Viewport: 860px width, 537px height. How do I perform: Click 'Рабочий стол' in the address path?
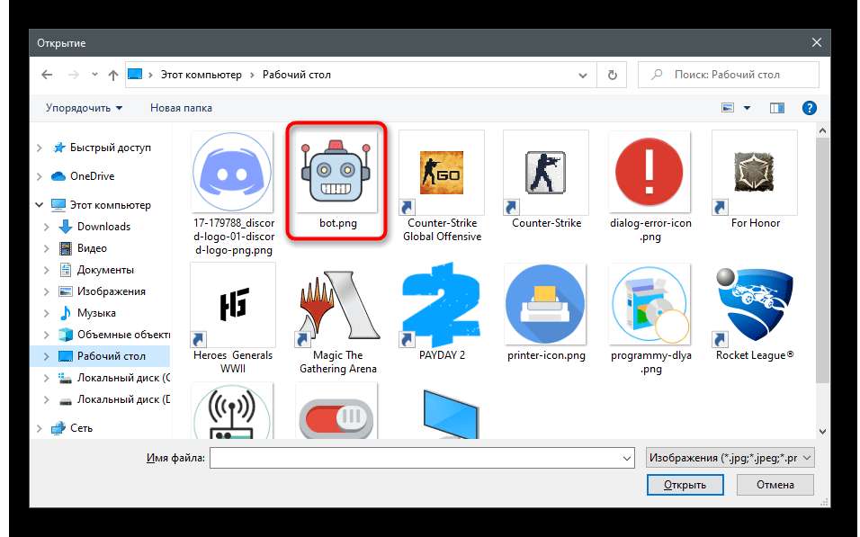pos(296,75)
